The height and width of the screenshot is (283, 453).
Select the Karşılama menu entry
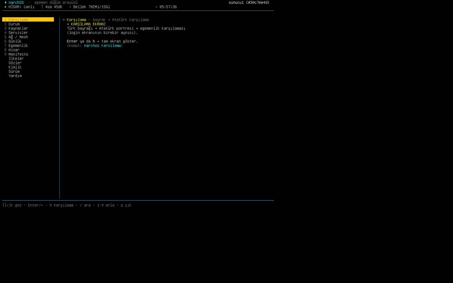[x=28, y=20]
